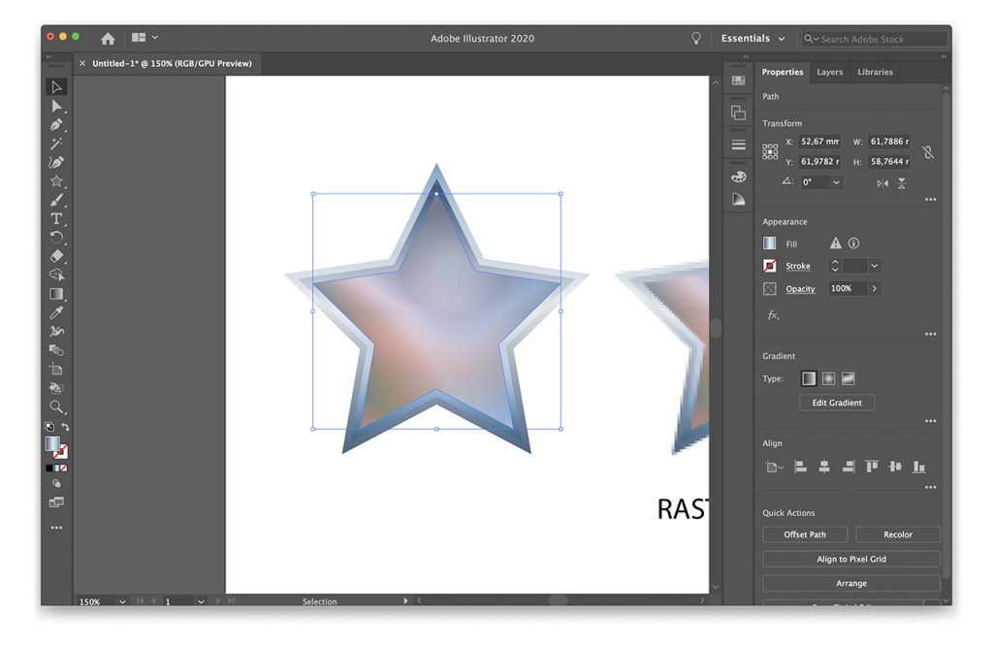Image resolution: width=993 pixels, height=645 pixels.
Task: Click the Fill info icon
Action: [853, 243]
